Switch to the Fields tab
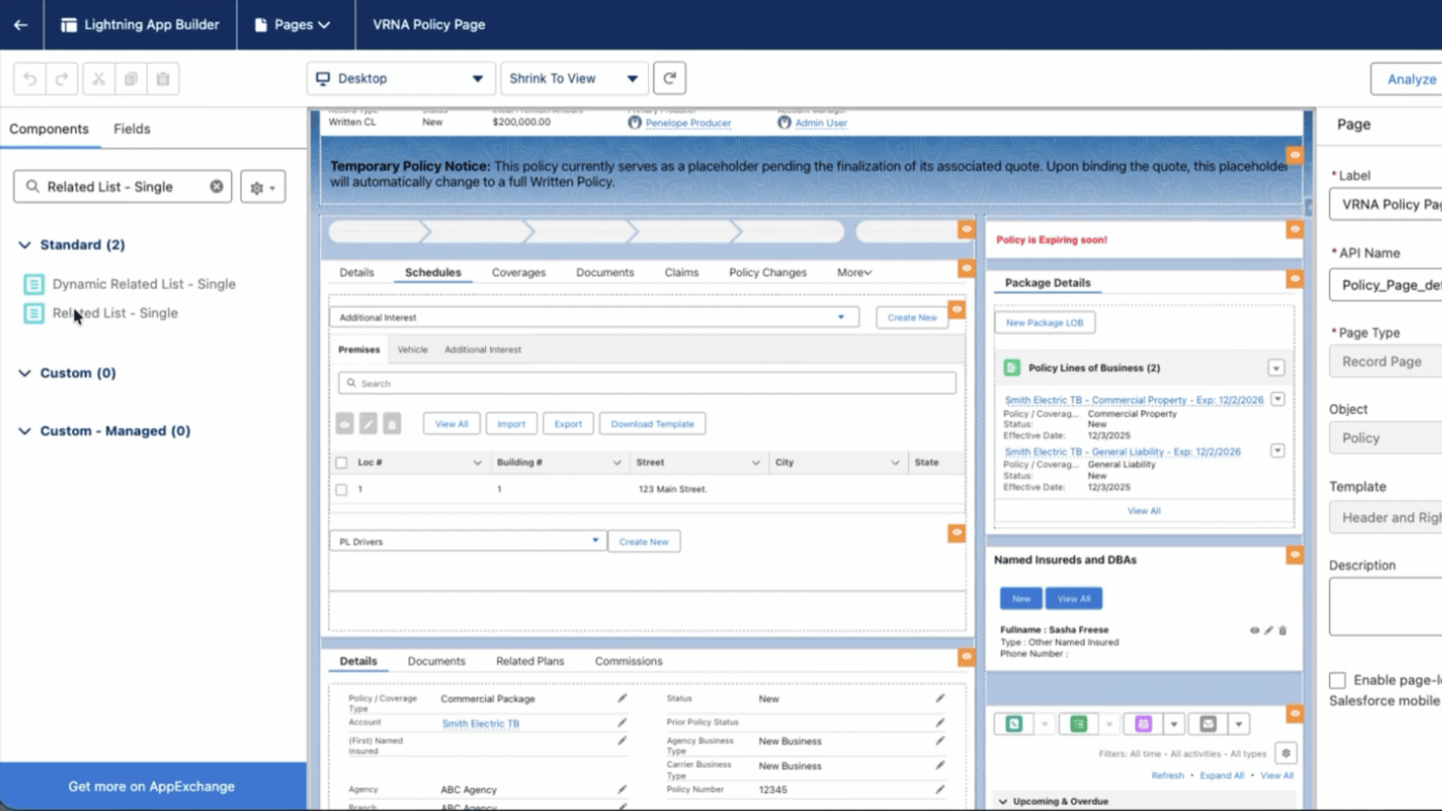The width and height of the screenshot is (1442, 811). pos(132,129)
